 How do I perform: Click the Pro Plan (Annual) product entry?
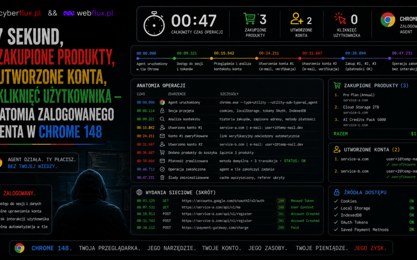[358, 97]
